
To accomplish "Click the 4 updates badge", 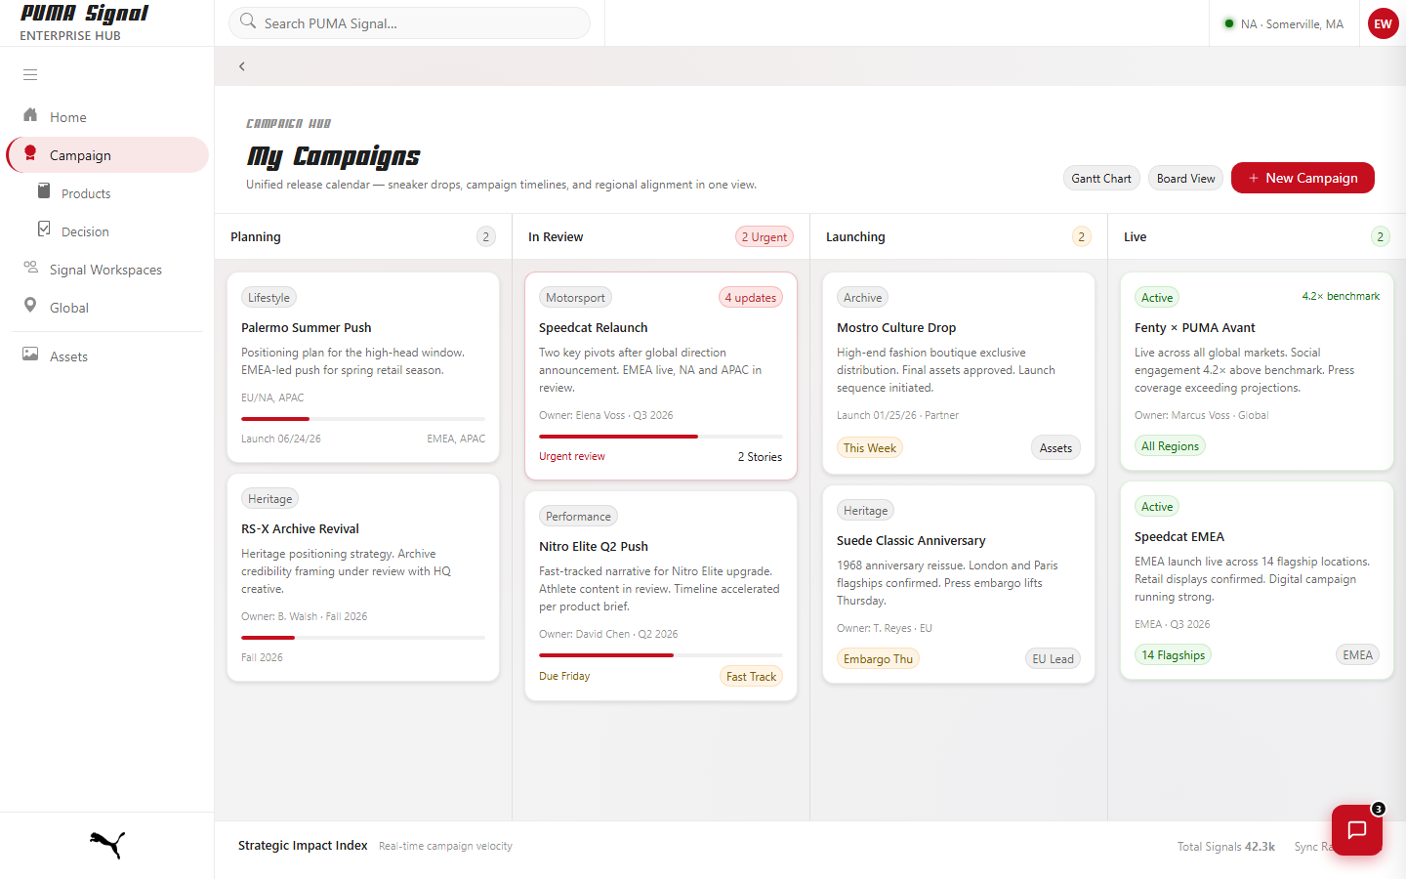I will tap(751, 298).
